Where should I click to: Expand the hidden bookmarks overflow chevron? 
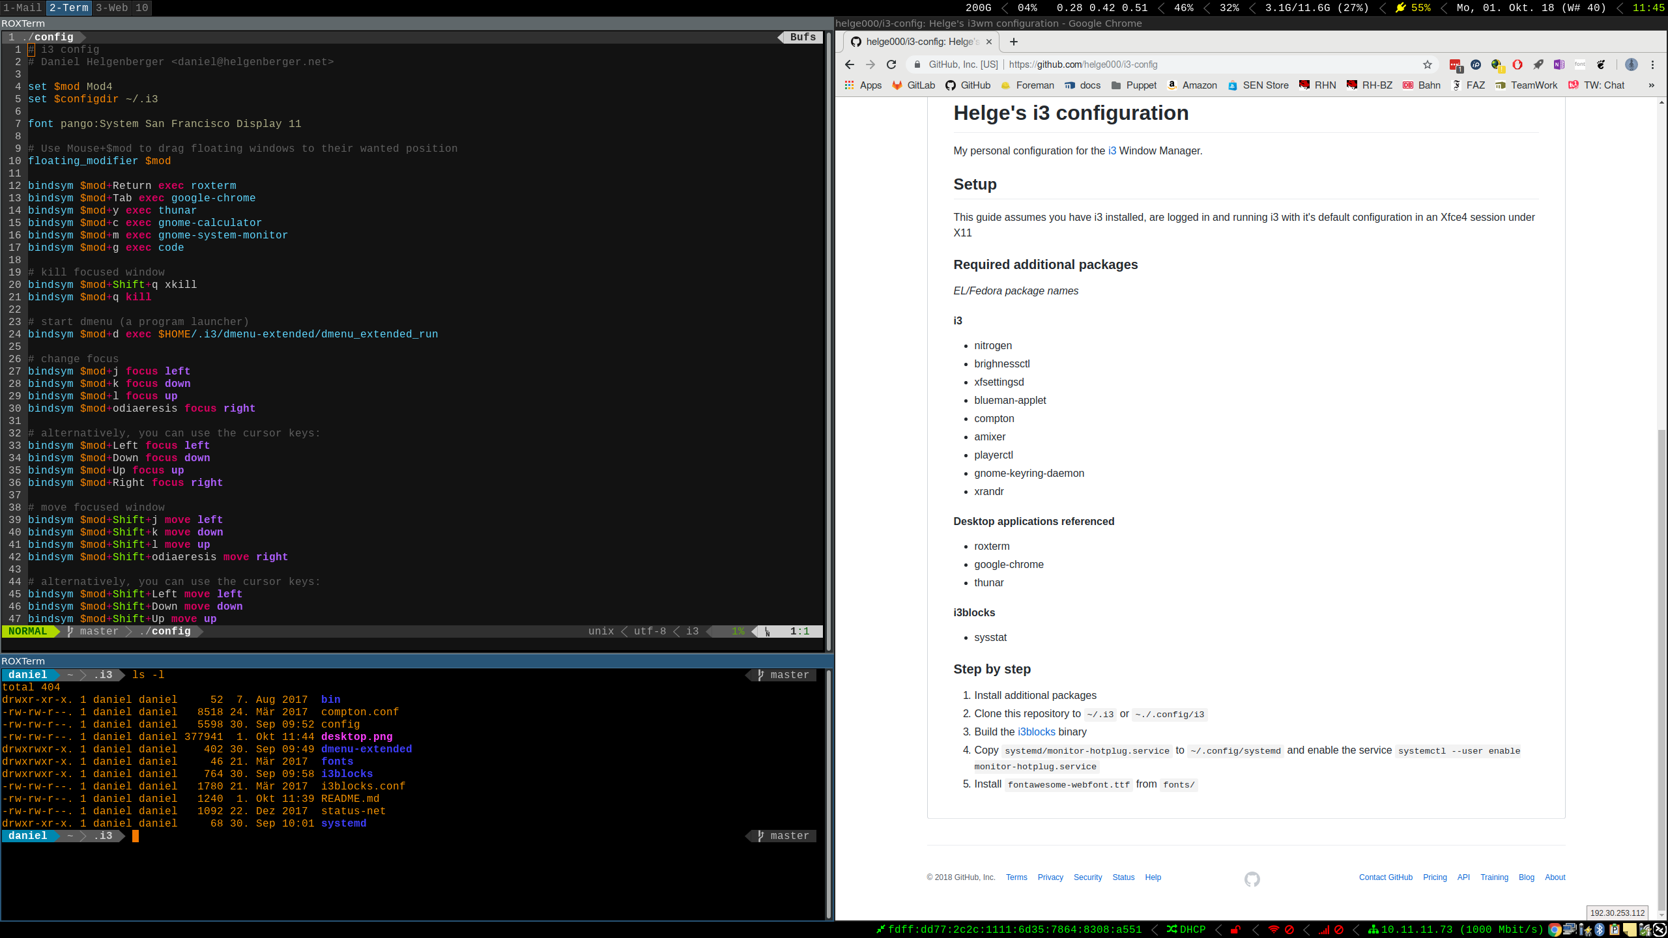click(1651, 85)
